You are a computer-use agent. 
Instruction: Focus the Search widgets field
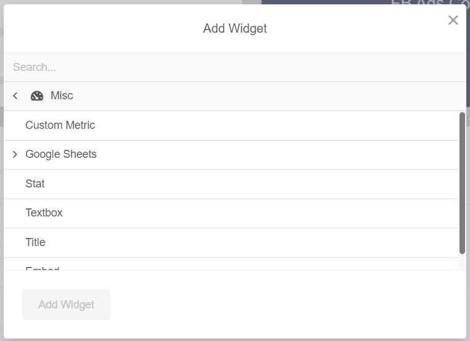tap(235, 67)
